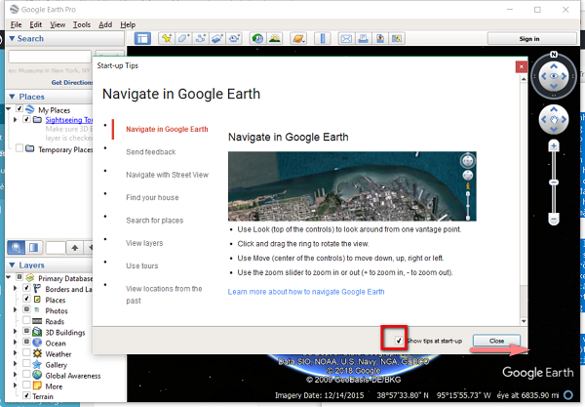Uncheck the Sightseeing Tour checkbox

click(x=26, y=119)
